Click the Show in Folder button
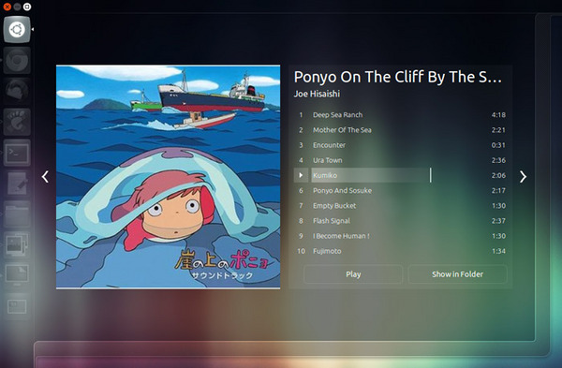562x368 pixels. [457, 274]
